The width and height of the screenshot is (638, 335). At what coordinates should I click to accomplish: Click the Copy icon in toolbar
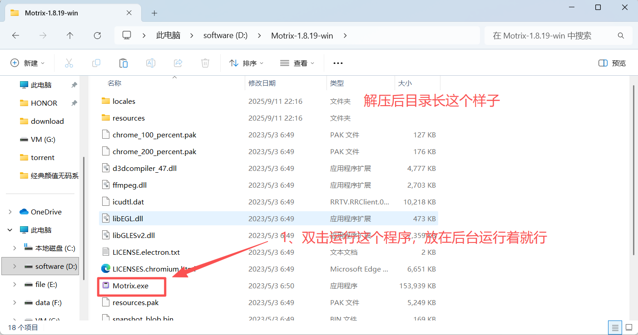[96, 63]
